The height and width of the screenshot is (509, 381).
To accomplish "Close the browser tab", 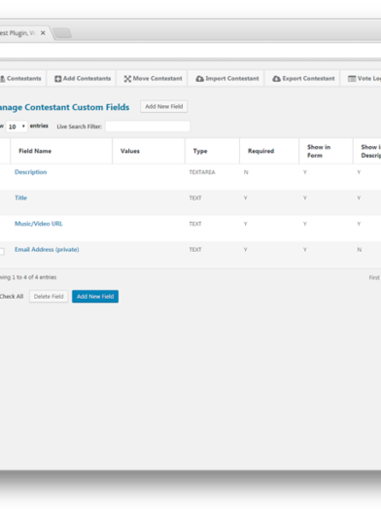I will point(43,33).
